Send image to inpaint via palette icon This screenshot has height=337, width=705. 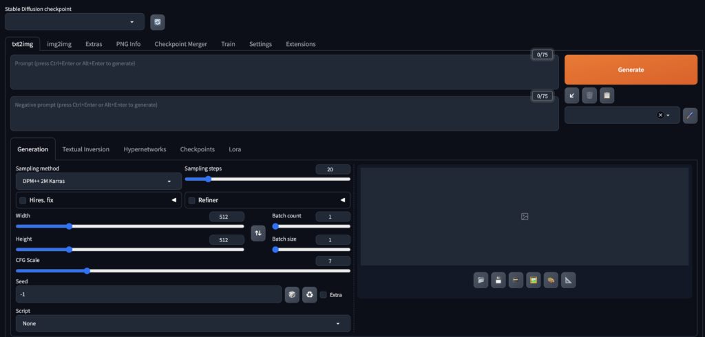coord(551,280)
